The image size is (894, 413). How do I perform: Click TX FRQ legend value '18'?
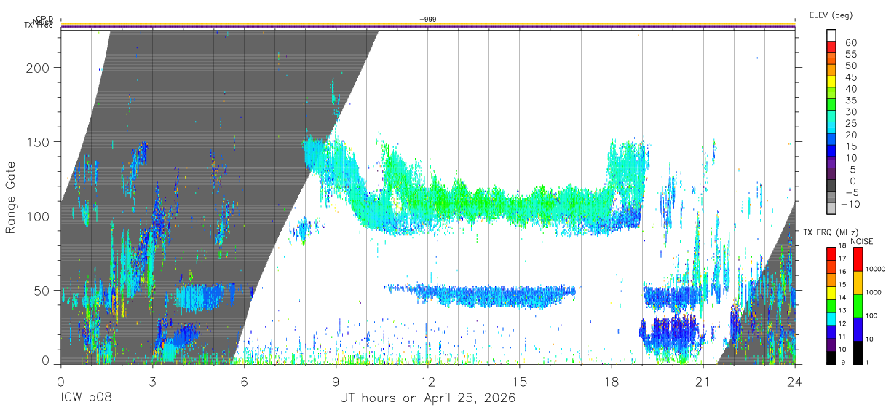[x=842, y=246]
